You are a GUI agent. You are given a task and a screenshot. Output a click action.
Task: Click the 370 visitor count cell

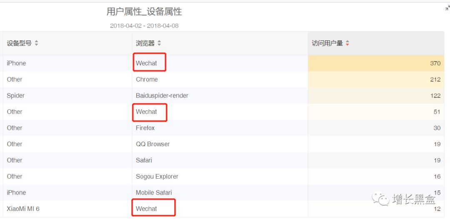pos(435,63)
